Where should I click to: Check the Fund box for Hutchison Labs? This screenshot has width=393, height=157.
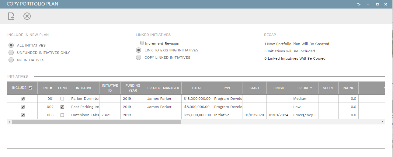[62, 115]
